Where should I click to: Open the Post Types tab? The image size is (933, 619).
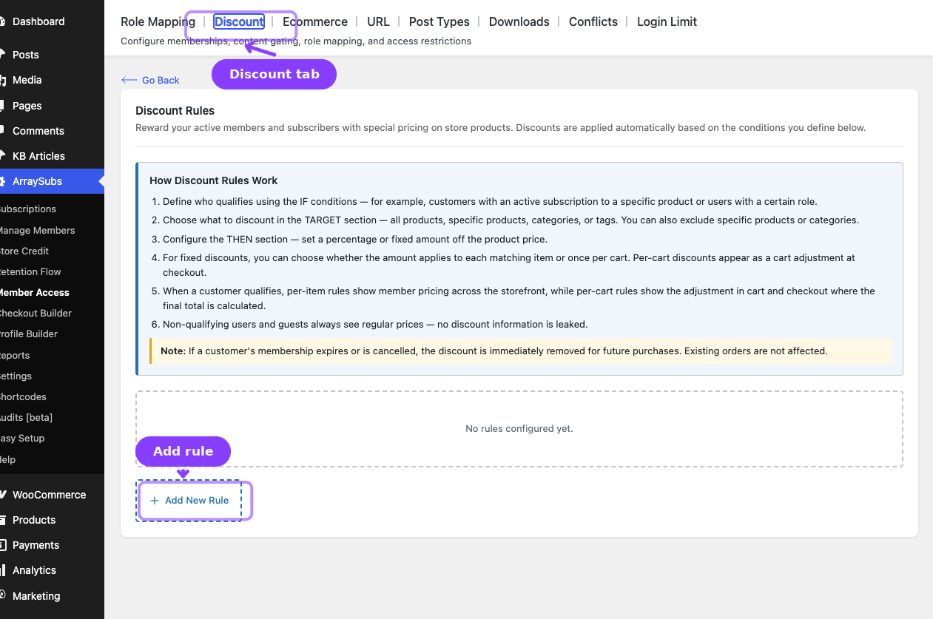pyautogui.click(x=439, y=21)
